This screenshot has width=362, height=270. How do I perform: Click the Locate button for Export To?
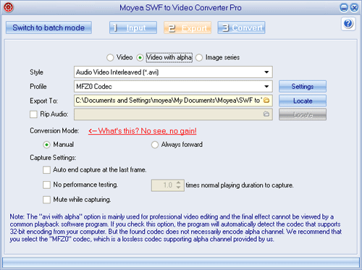(303, 101)
